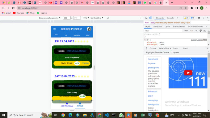Open the Layout tab
Viewport: 210px width, 118px height.
(x=167, y=27)
